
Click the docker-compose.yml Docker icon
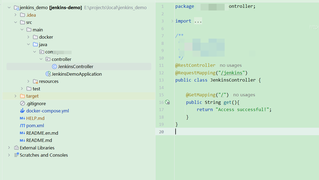[x=22, y=111]
